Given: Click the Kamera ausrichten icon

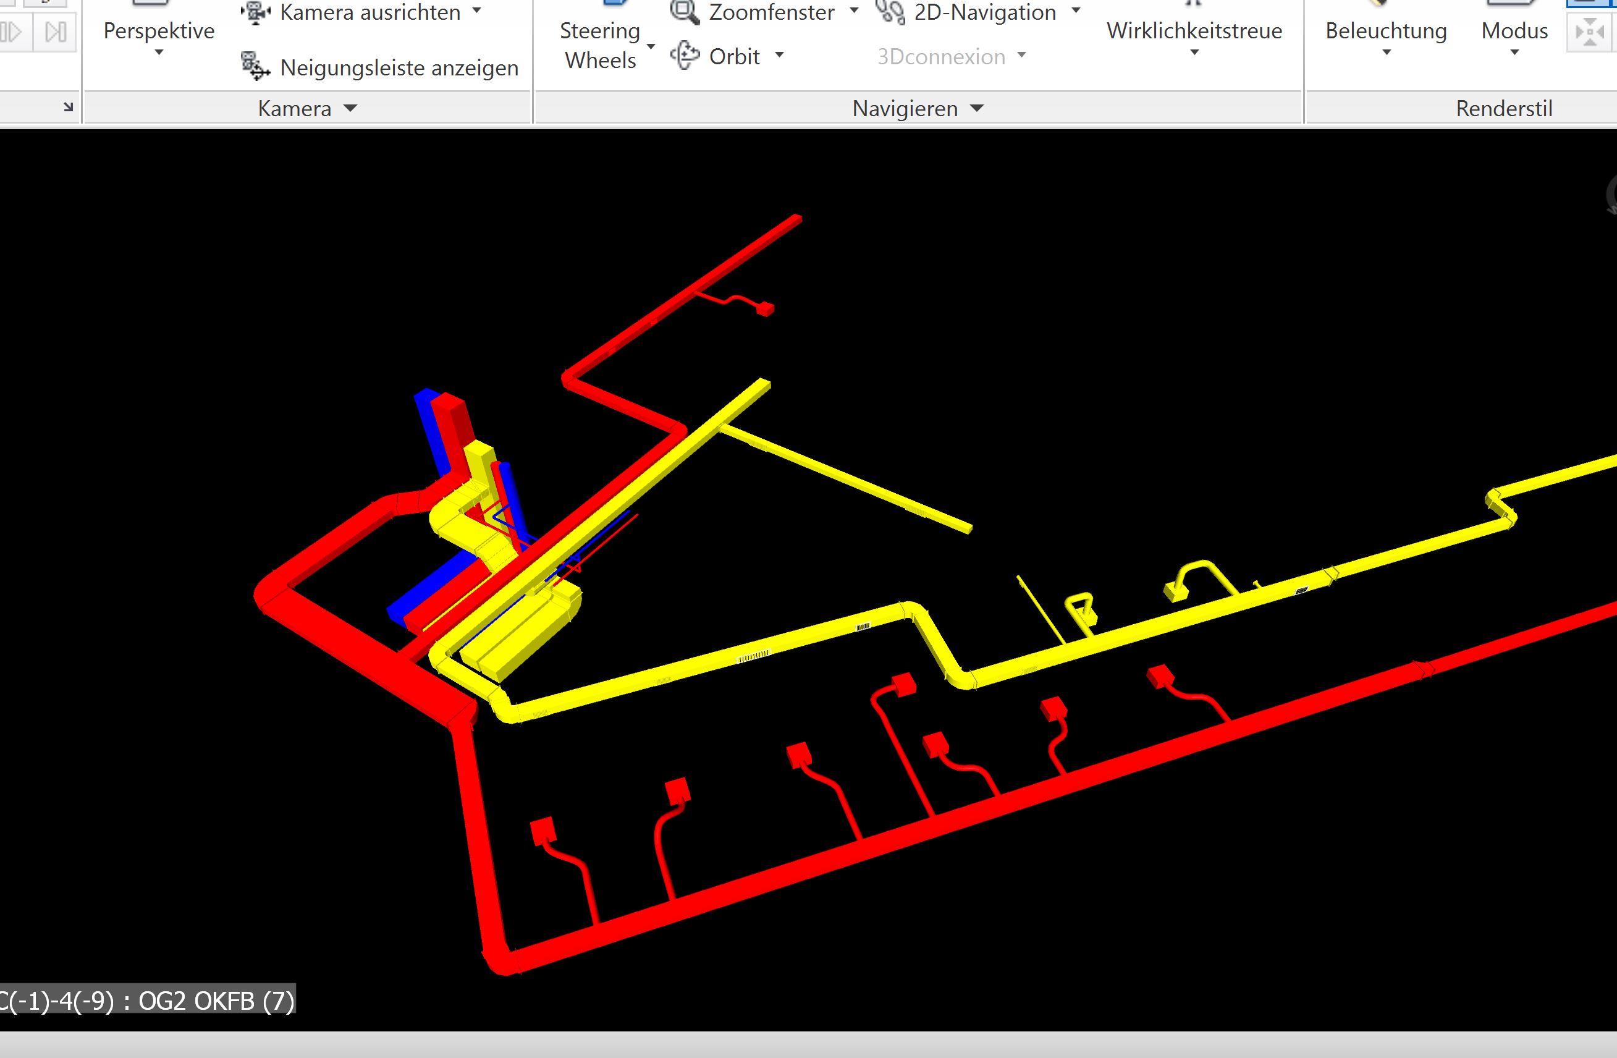Looking at the screenshot, I should pyautogui.click(x=255, y=12).
